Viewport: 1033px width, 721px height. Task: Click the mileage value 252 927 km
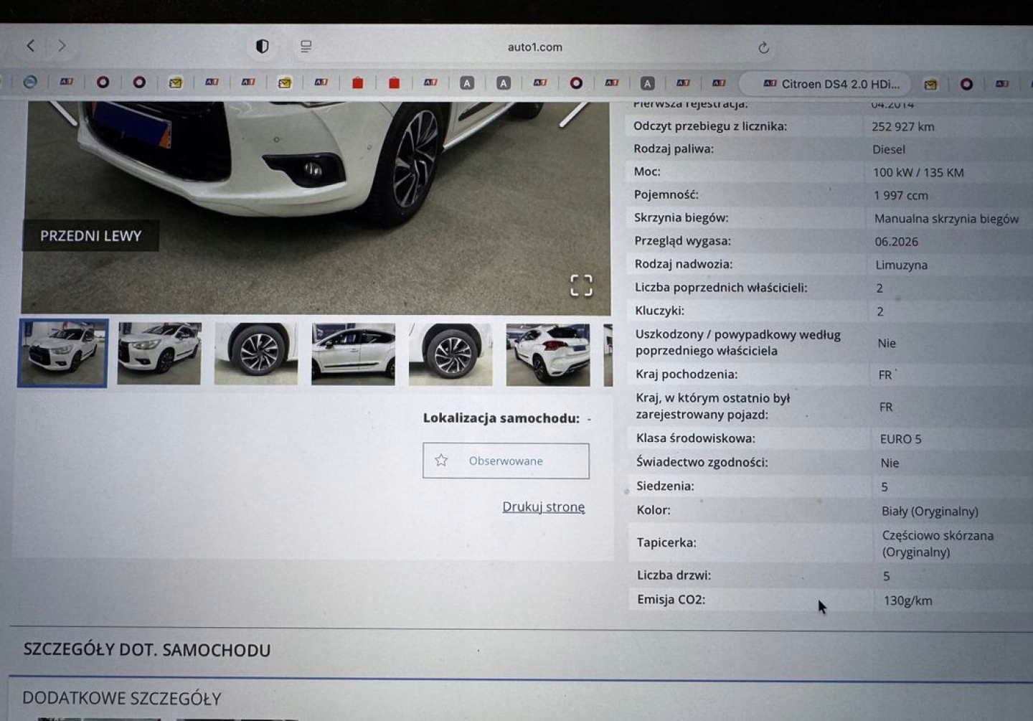click(903, 127)
